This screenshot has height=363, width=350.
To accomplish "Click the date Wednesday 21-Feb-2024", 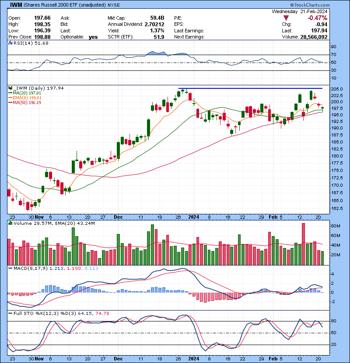I will 300,11.
